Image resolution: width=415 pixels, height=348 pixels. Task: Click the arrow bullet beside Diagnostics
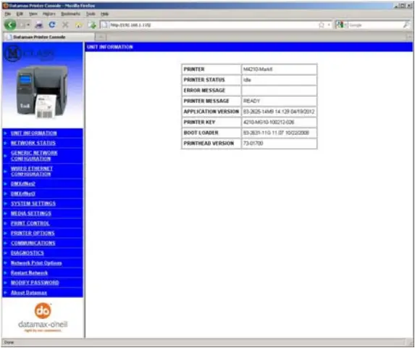[x=6, y=253]
